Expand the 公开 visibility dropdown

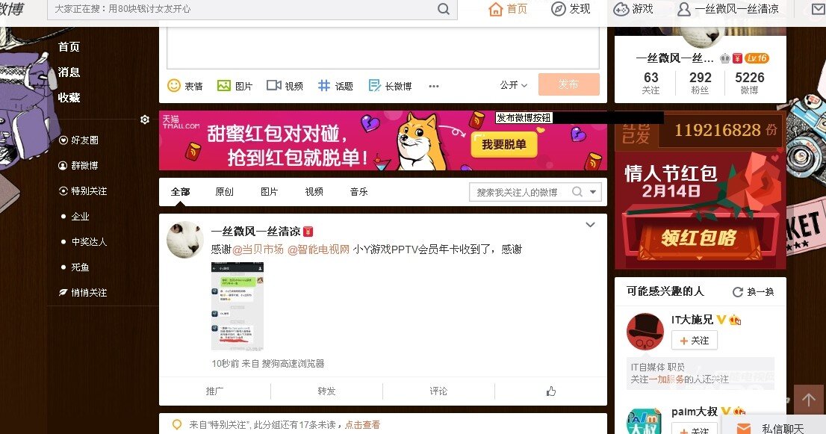pos(513,85)
